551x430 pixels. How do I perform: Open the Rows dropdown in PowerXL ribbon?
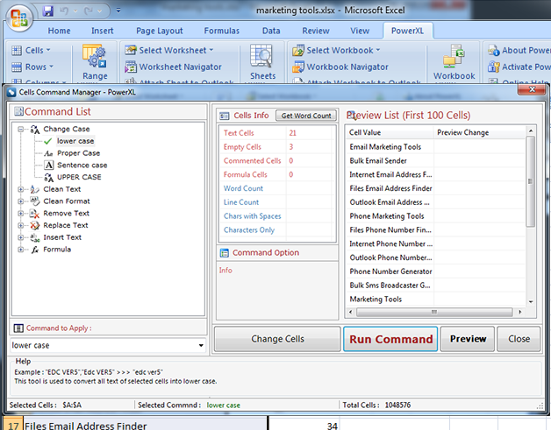tap(32, 67)
